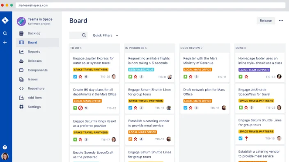Open the Backlog icon in project menu

[21, 33]
